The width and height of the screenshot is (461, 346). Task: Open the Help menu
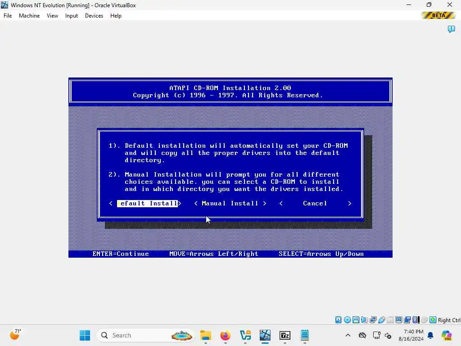click(116, 16)
